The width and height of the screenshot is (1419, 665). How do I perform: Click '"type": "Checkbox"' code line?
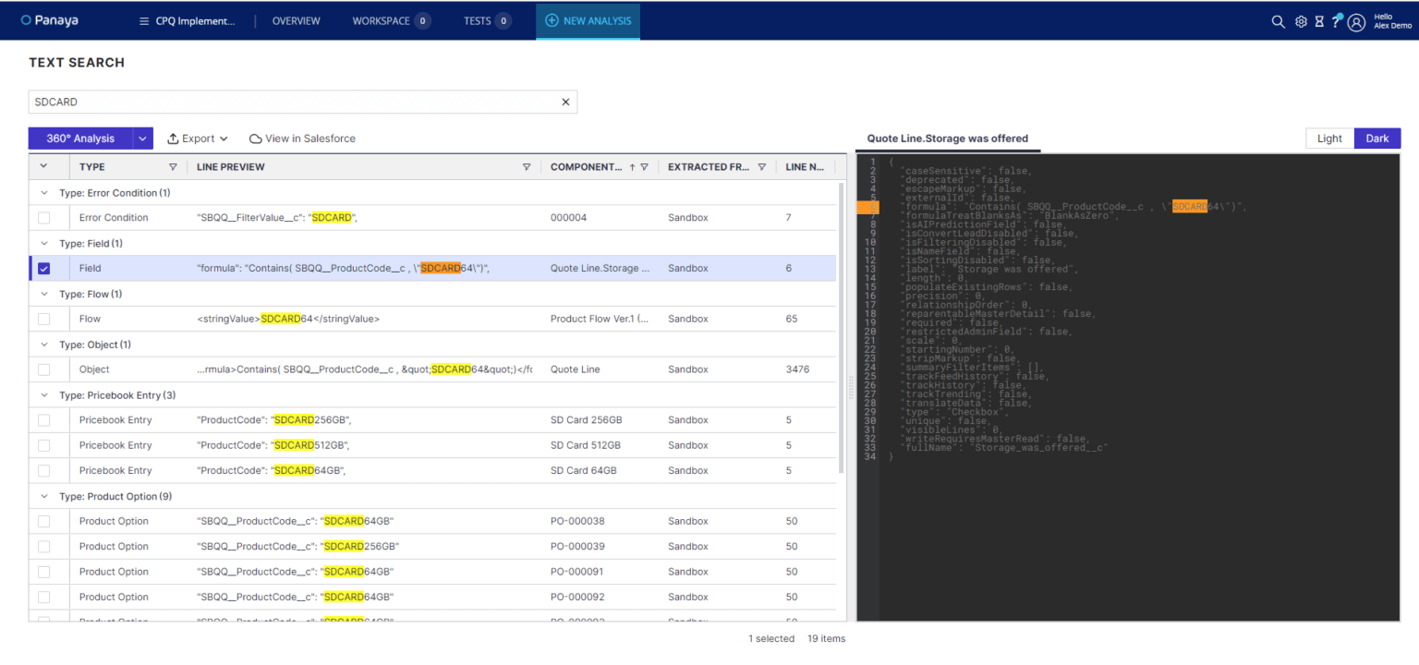pos(956,412)
